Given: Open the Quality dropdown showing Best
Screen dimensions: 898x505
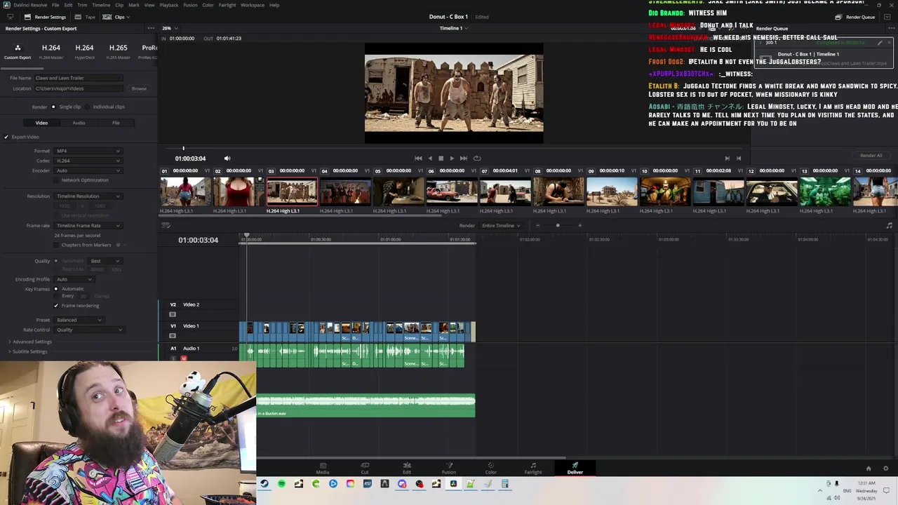Looking at the screenshot, I should (105, 261).
